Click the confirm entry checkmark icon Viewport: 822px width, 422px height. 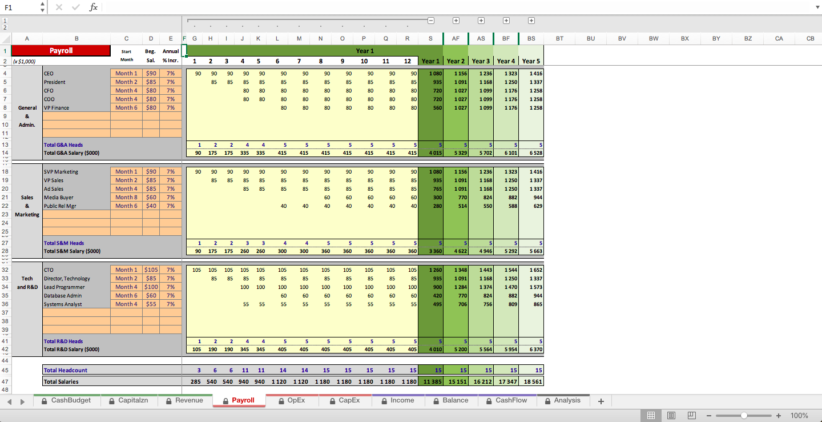(76, 7)
